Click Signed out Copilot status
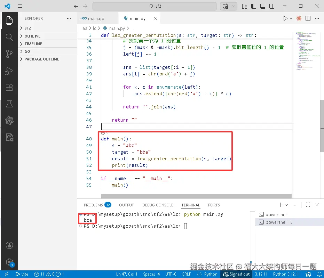Viewport: 324px width, 278px height. point(236,274)
